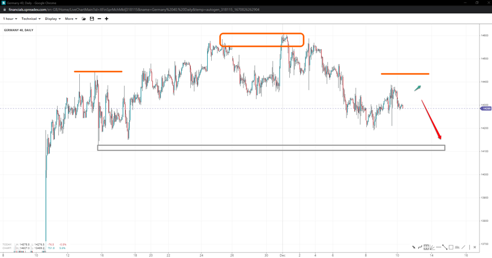The width and height of the screenshot is (492, 258).
Task: Zoom out using the minus icon
Action: [99, 19]
